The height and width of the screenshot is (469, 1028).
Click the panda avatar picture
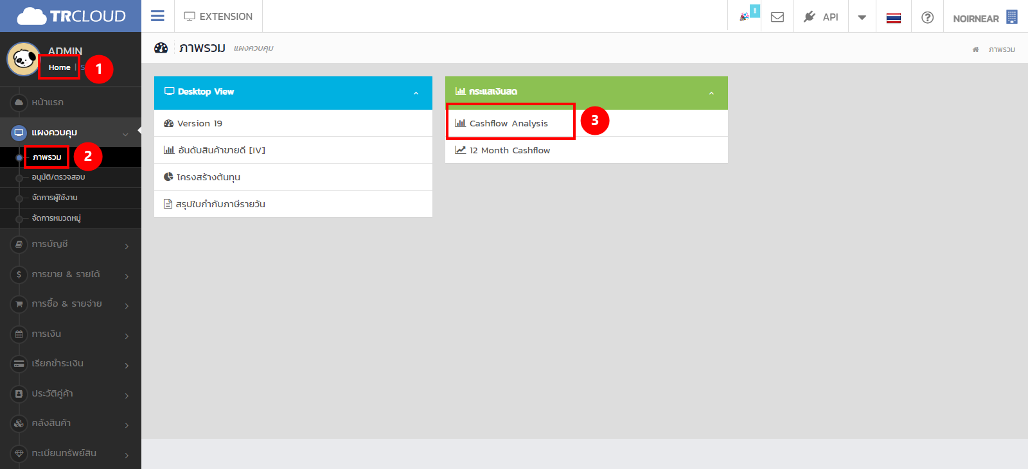pyautogui.click(x=23, y=59)
